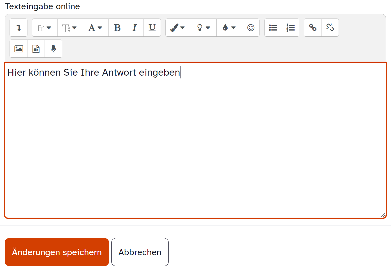Insert an image
391x270 pixels.
click(x=18, y=48)
